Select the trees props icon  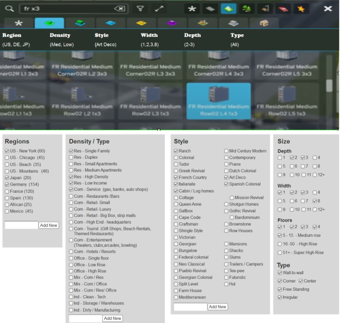coord(247,9)
